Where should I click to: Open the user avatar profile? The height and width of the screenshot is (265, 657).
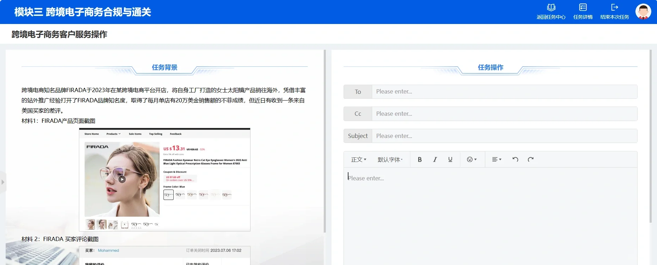click(643, 12)
